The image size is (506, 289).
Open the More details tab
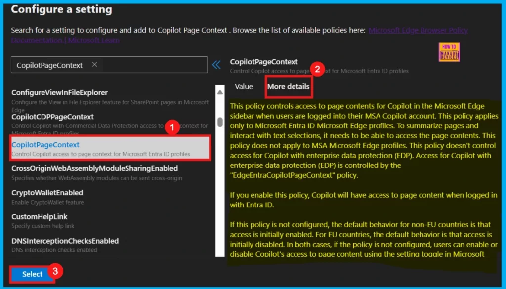pyautogui.click(x=288, y=86)
